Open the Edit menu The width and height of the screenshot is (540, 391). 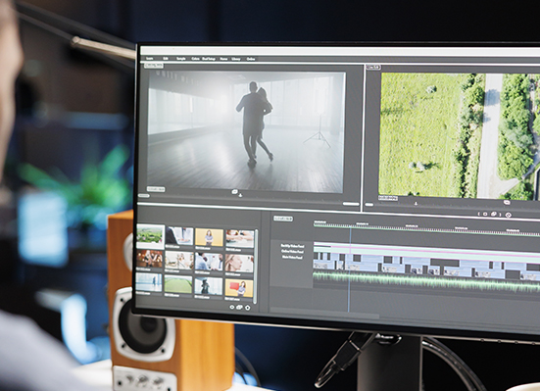click(x=166, y=59)
